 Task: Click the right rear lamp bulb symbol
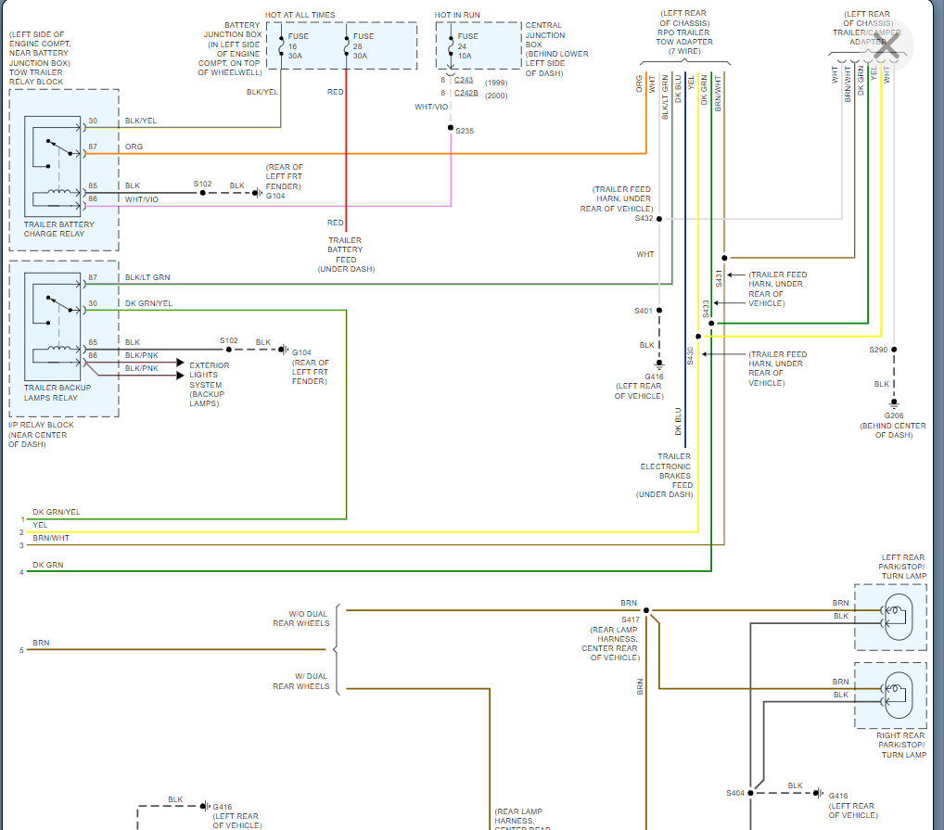pos(897,696)
